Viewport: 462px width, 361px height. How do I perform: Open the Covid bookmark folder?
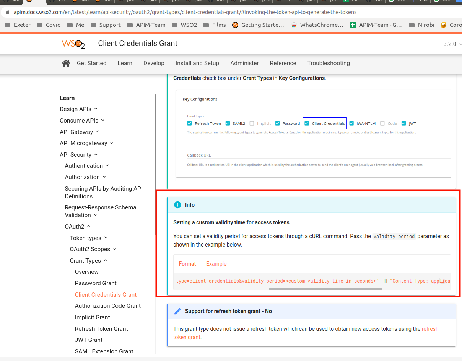[x=49, y=25]
